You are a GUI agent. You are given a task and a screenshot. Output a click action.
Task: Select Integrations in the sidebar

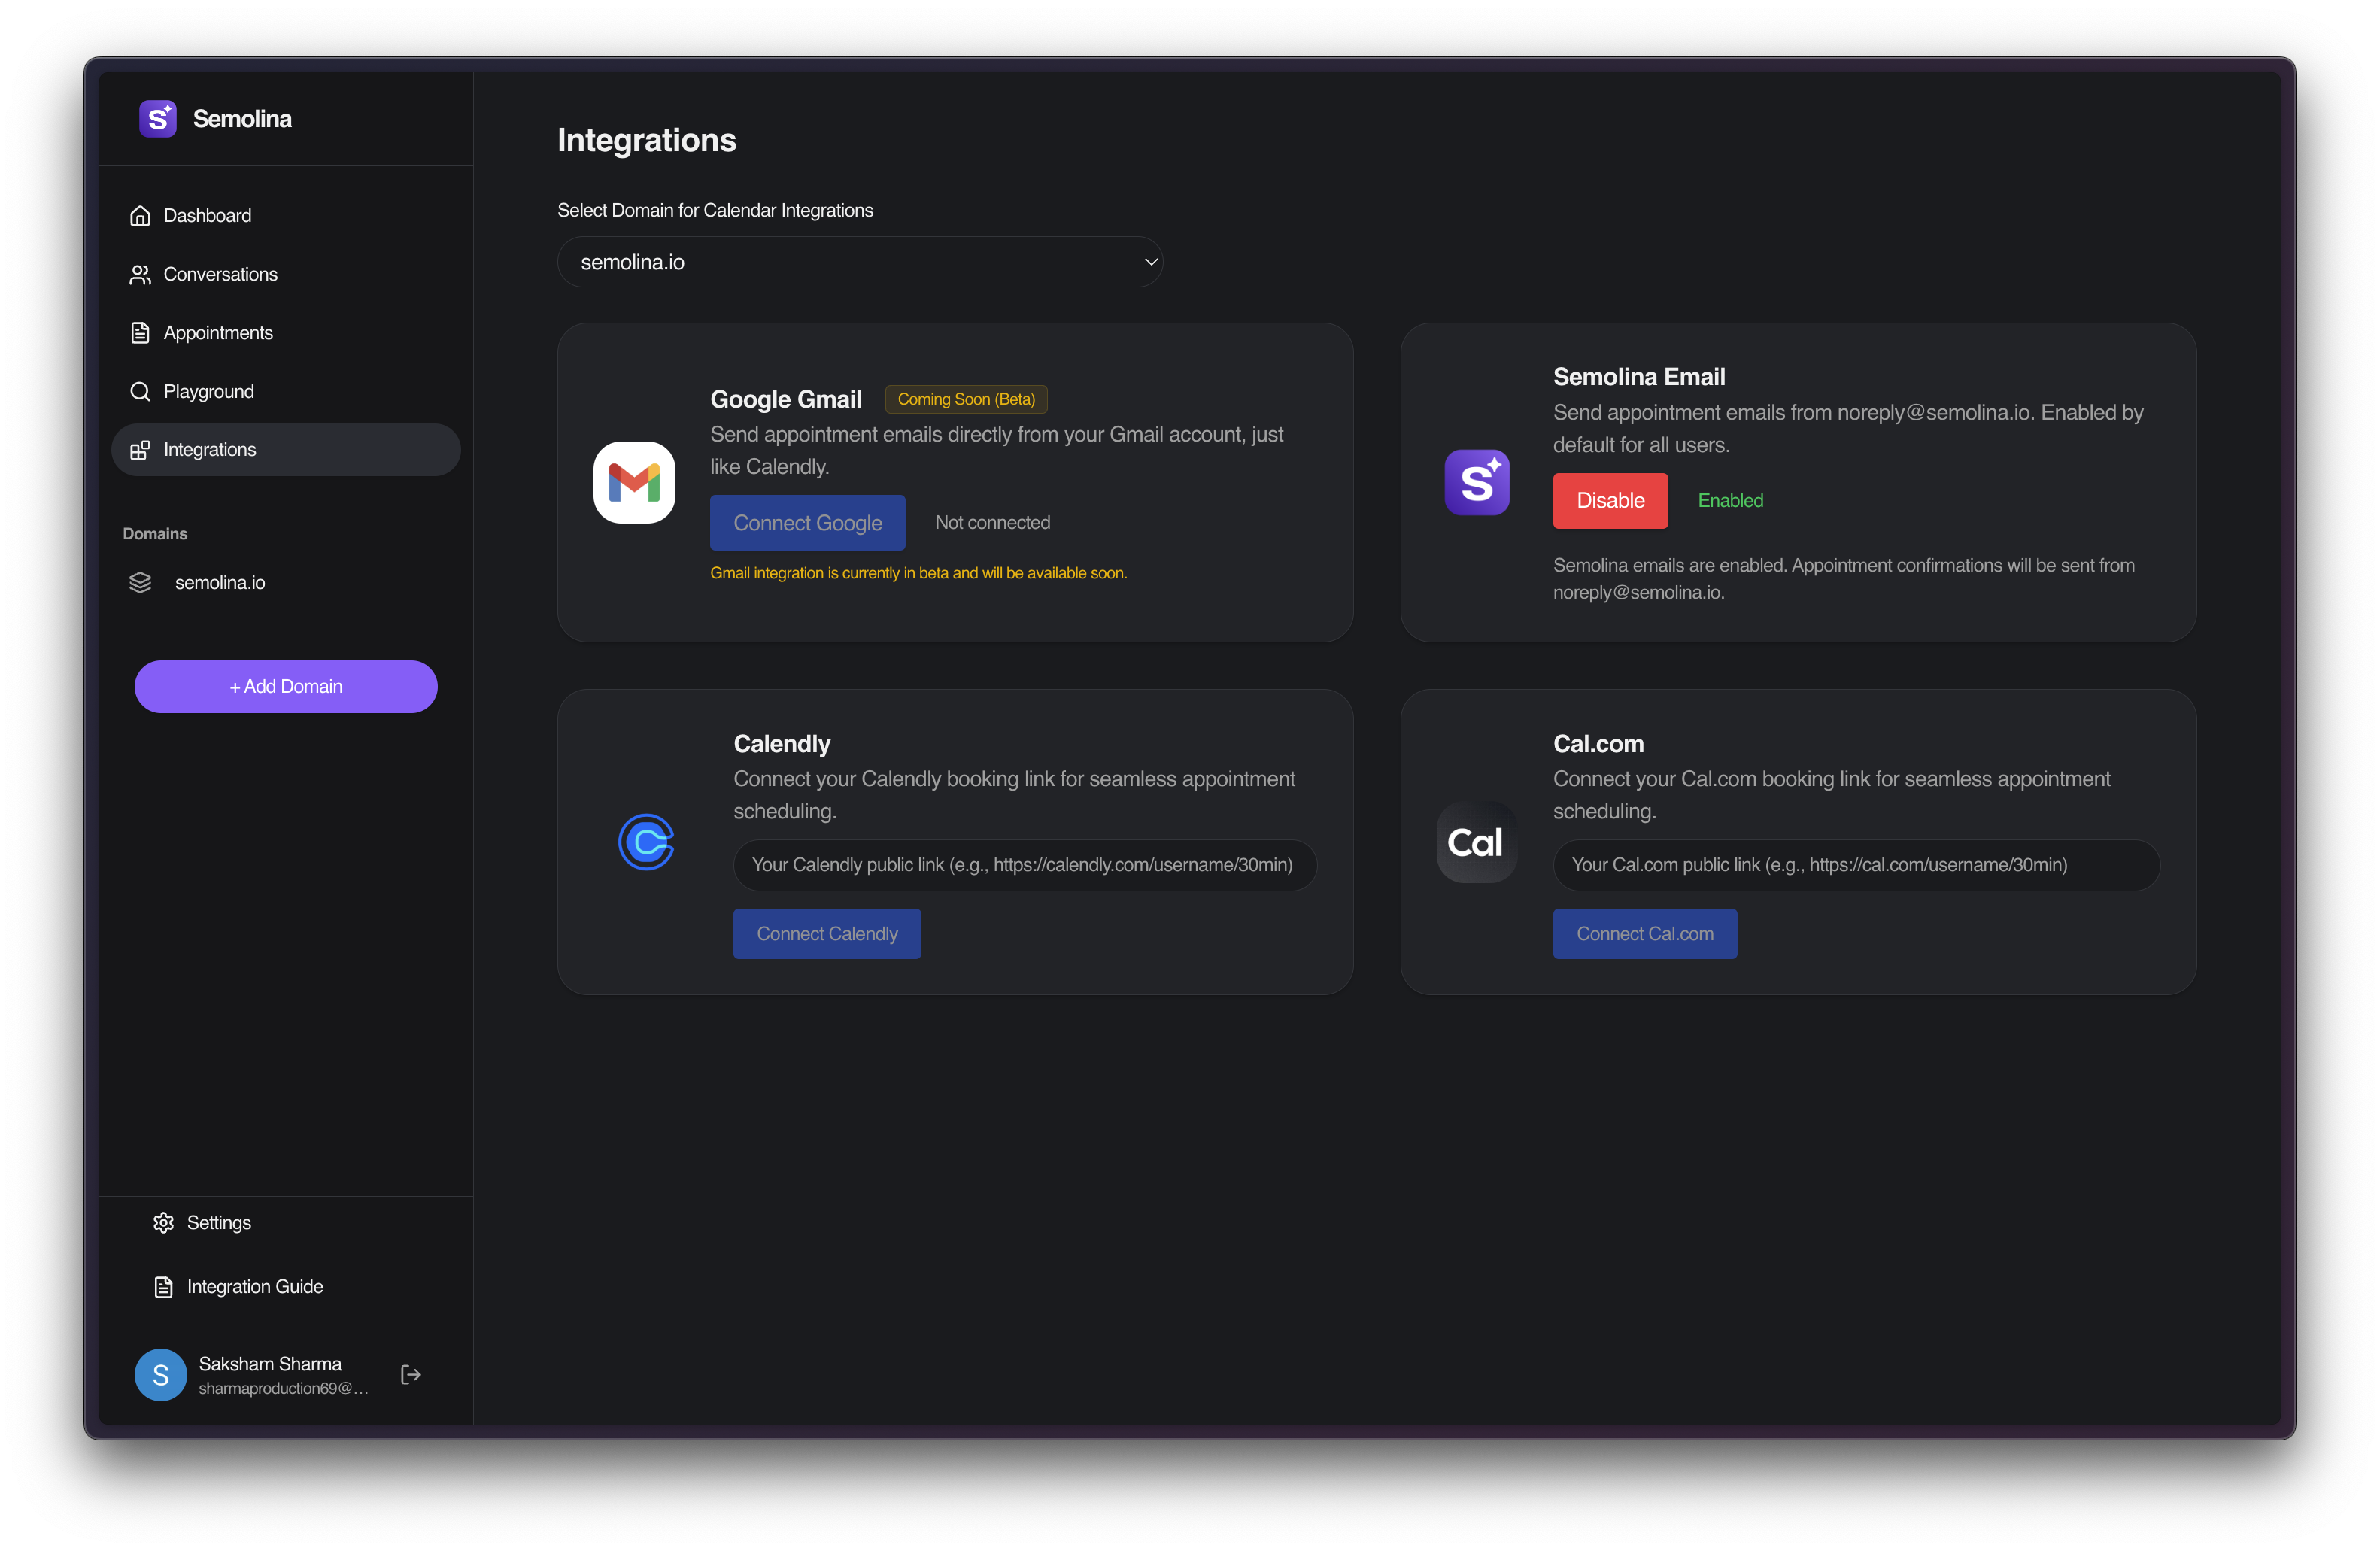coord(286,450)
